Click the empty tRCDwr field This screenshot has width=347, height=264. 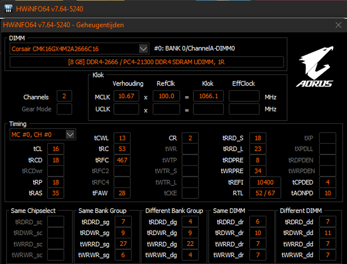[56, 171]
